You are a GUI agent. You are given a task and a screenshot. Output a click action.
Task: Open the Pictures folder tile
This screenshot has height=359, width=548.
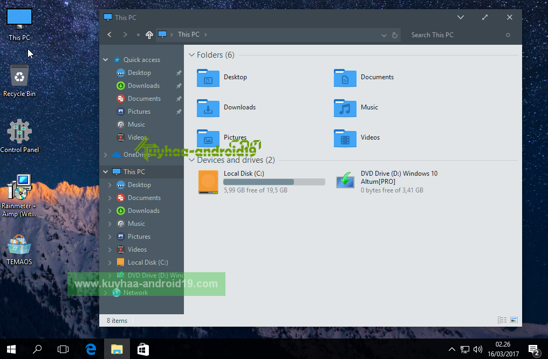pyautogui.click(x=222, y=137)
